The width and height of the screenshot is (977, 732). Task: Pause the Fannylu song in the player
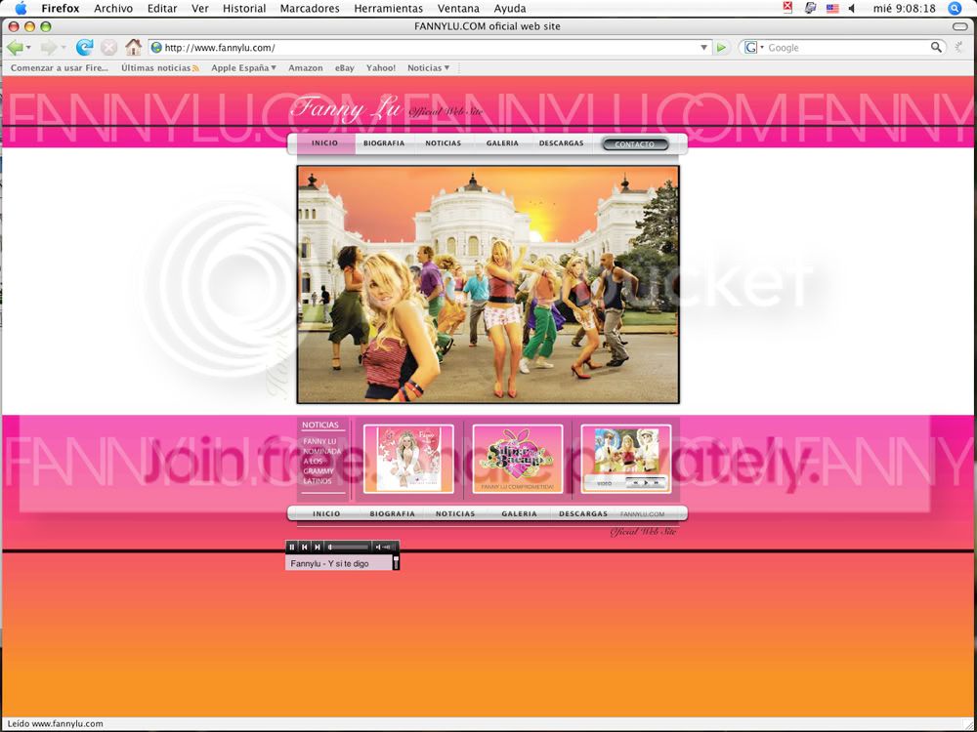click(x=292, y=548)
